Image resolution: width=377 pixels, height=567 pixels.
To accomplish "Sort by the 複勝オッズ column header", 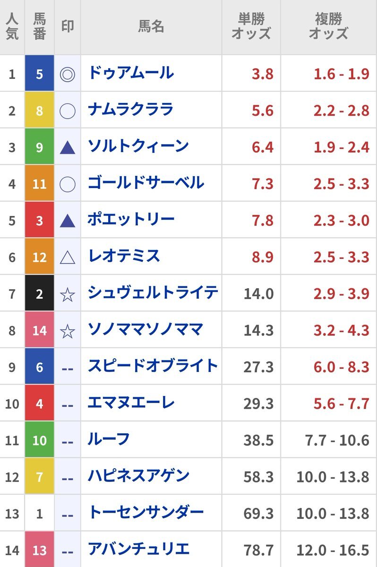I will pos(329,26).
